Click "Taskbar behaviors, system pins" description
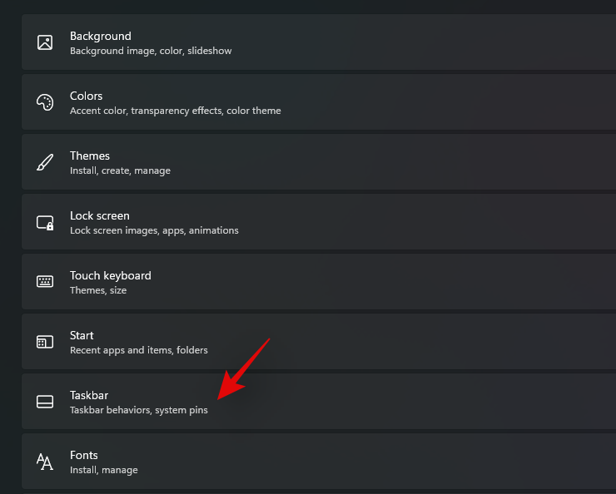 tap(139, 410)
